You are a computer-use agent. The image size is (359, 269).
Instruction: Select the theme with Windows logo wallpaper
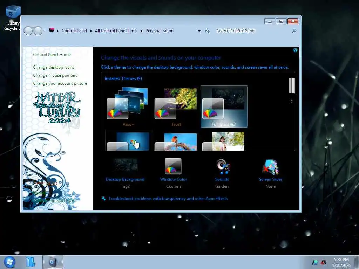click(128, 140)
